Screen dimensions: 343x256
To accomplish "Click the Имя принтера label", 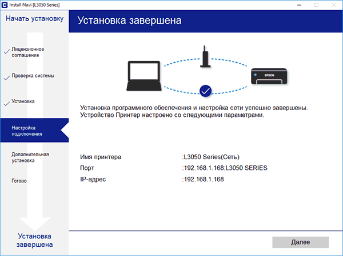I will coord(101,157).
